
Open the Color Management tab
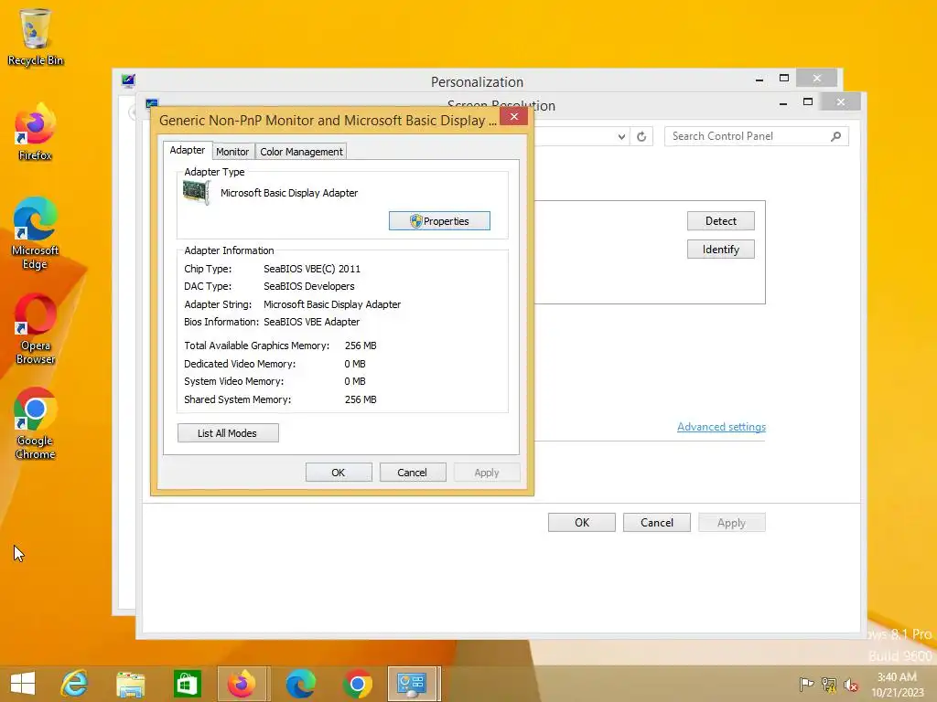click(301, 152)
